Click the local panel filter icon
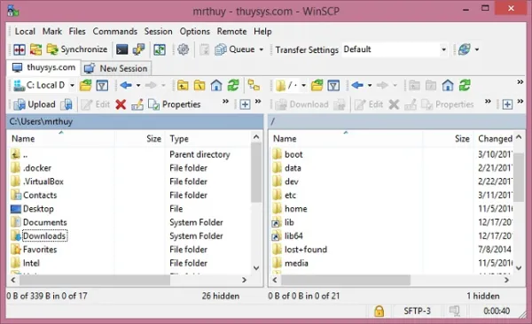The image size is (532, 324). (102, 85)
